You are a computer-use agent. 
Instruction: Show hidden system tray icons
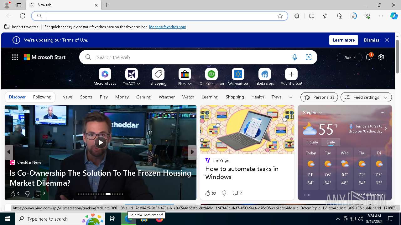click(338, 219)
